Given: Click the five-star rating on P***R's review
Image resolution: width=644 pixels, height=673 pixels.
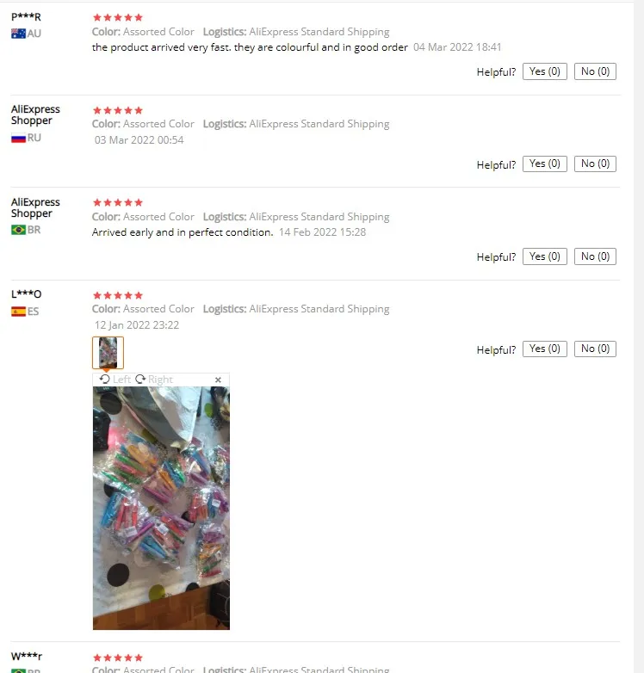Looking at the screenshot, I should 118,17.
